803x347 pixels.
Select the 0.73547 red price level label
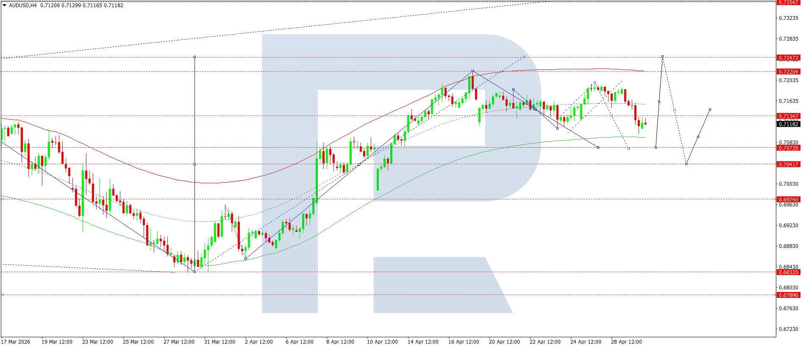788,3
